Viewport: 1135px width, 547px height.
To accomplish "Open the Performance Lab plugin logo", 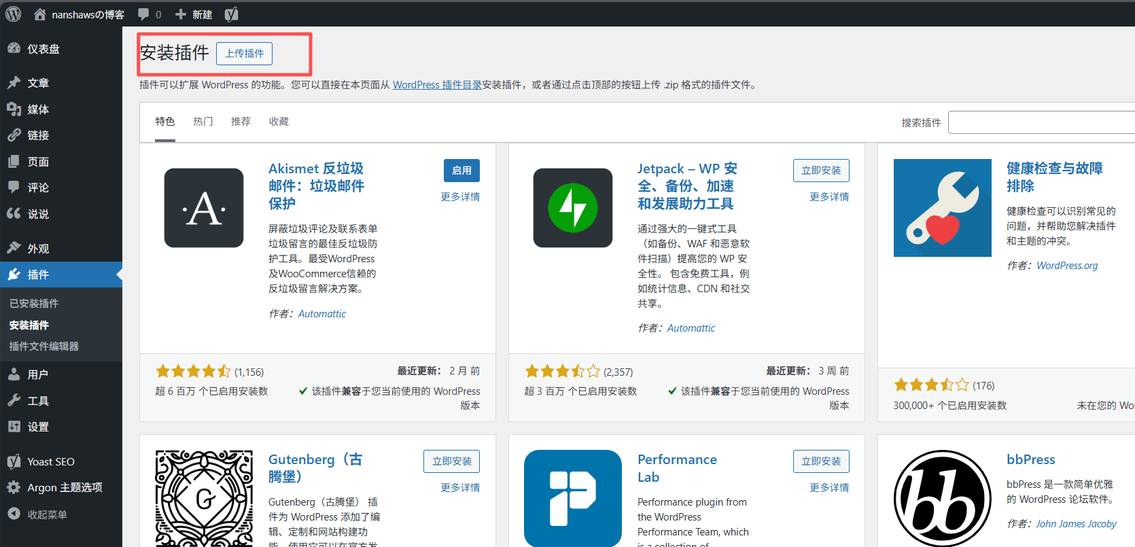I will 573,498.
